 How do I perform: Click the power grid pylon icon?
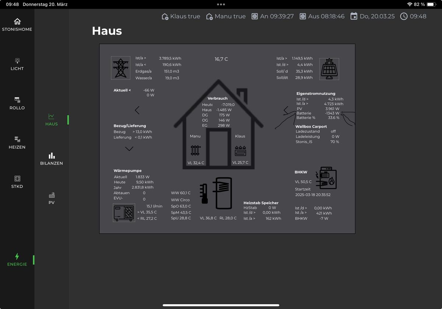120,68
